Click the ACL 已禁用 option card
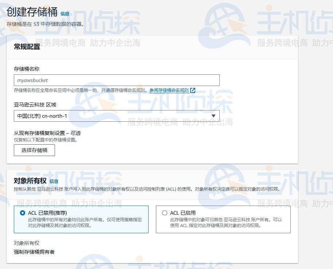This screenshot has width=333, height=269. point(80,219)
